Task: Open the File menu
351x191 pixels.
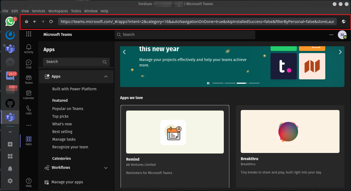Action: (5, 11)
